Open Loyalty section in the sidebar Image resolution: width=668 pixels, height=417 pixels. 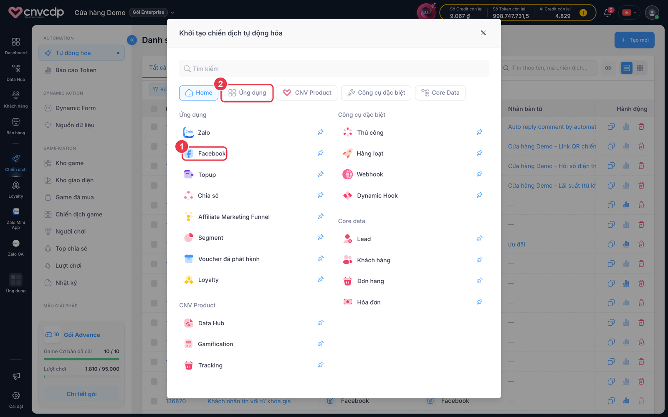pos(16,189)
